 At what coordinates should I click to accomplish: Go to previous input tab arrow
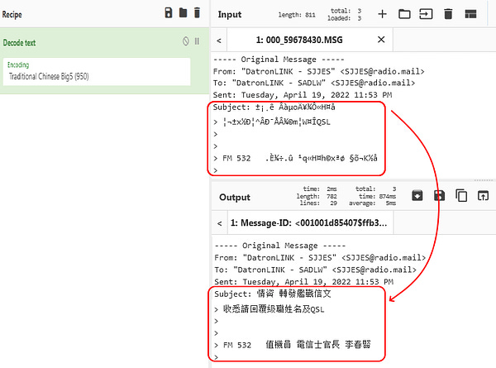click(219, 41)
